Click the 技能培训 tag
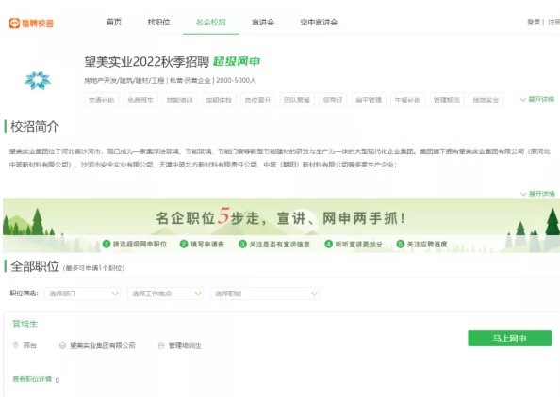This screenshot has width=560, height=397. tap(180, 100)
